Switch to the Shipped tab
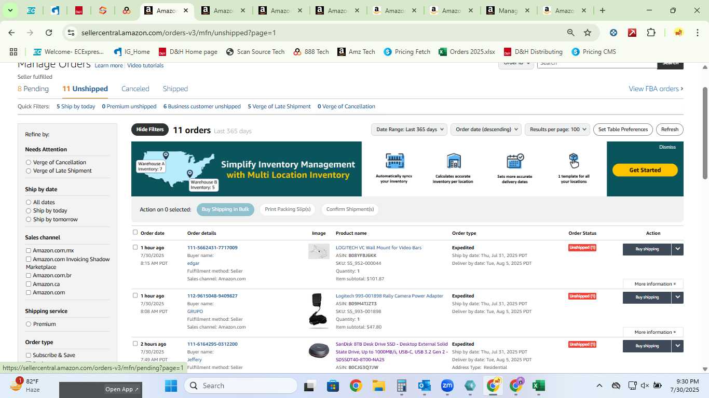This screenshot has height=398, width=709. pyautogui.click(x=175, y=89)
